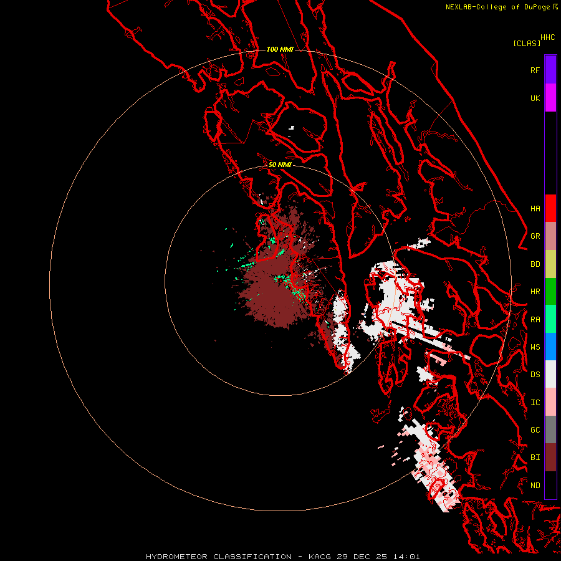Click the brown BI legend swatch
561x561 pixels.
point(550,458)
